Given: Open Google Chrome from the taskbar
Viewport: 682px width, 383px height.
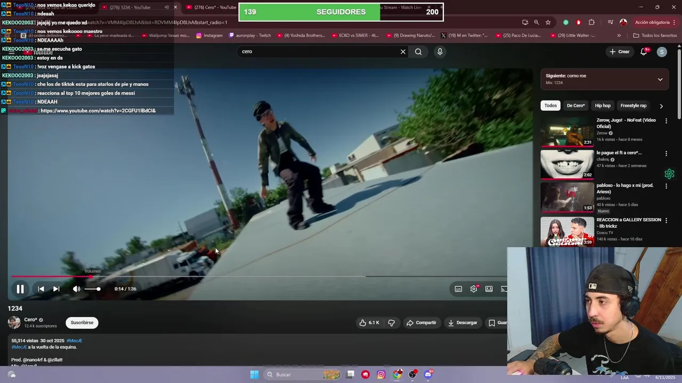Looking at the screenshot, I should click(x=397, y=374).
